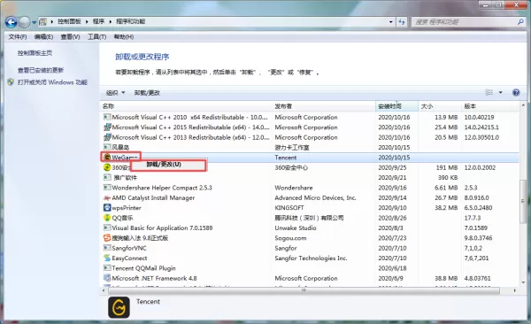Click the 360 security program icon
The height and width of the screenshot is (324, 531).
[107, 167]
